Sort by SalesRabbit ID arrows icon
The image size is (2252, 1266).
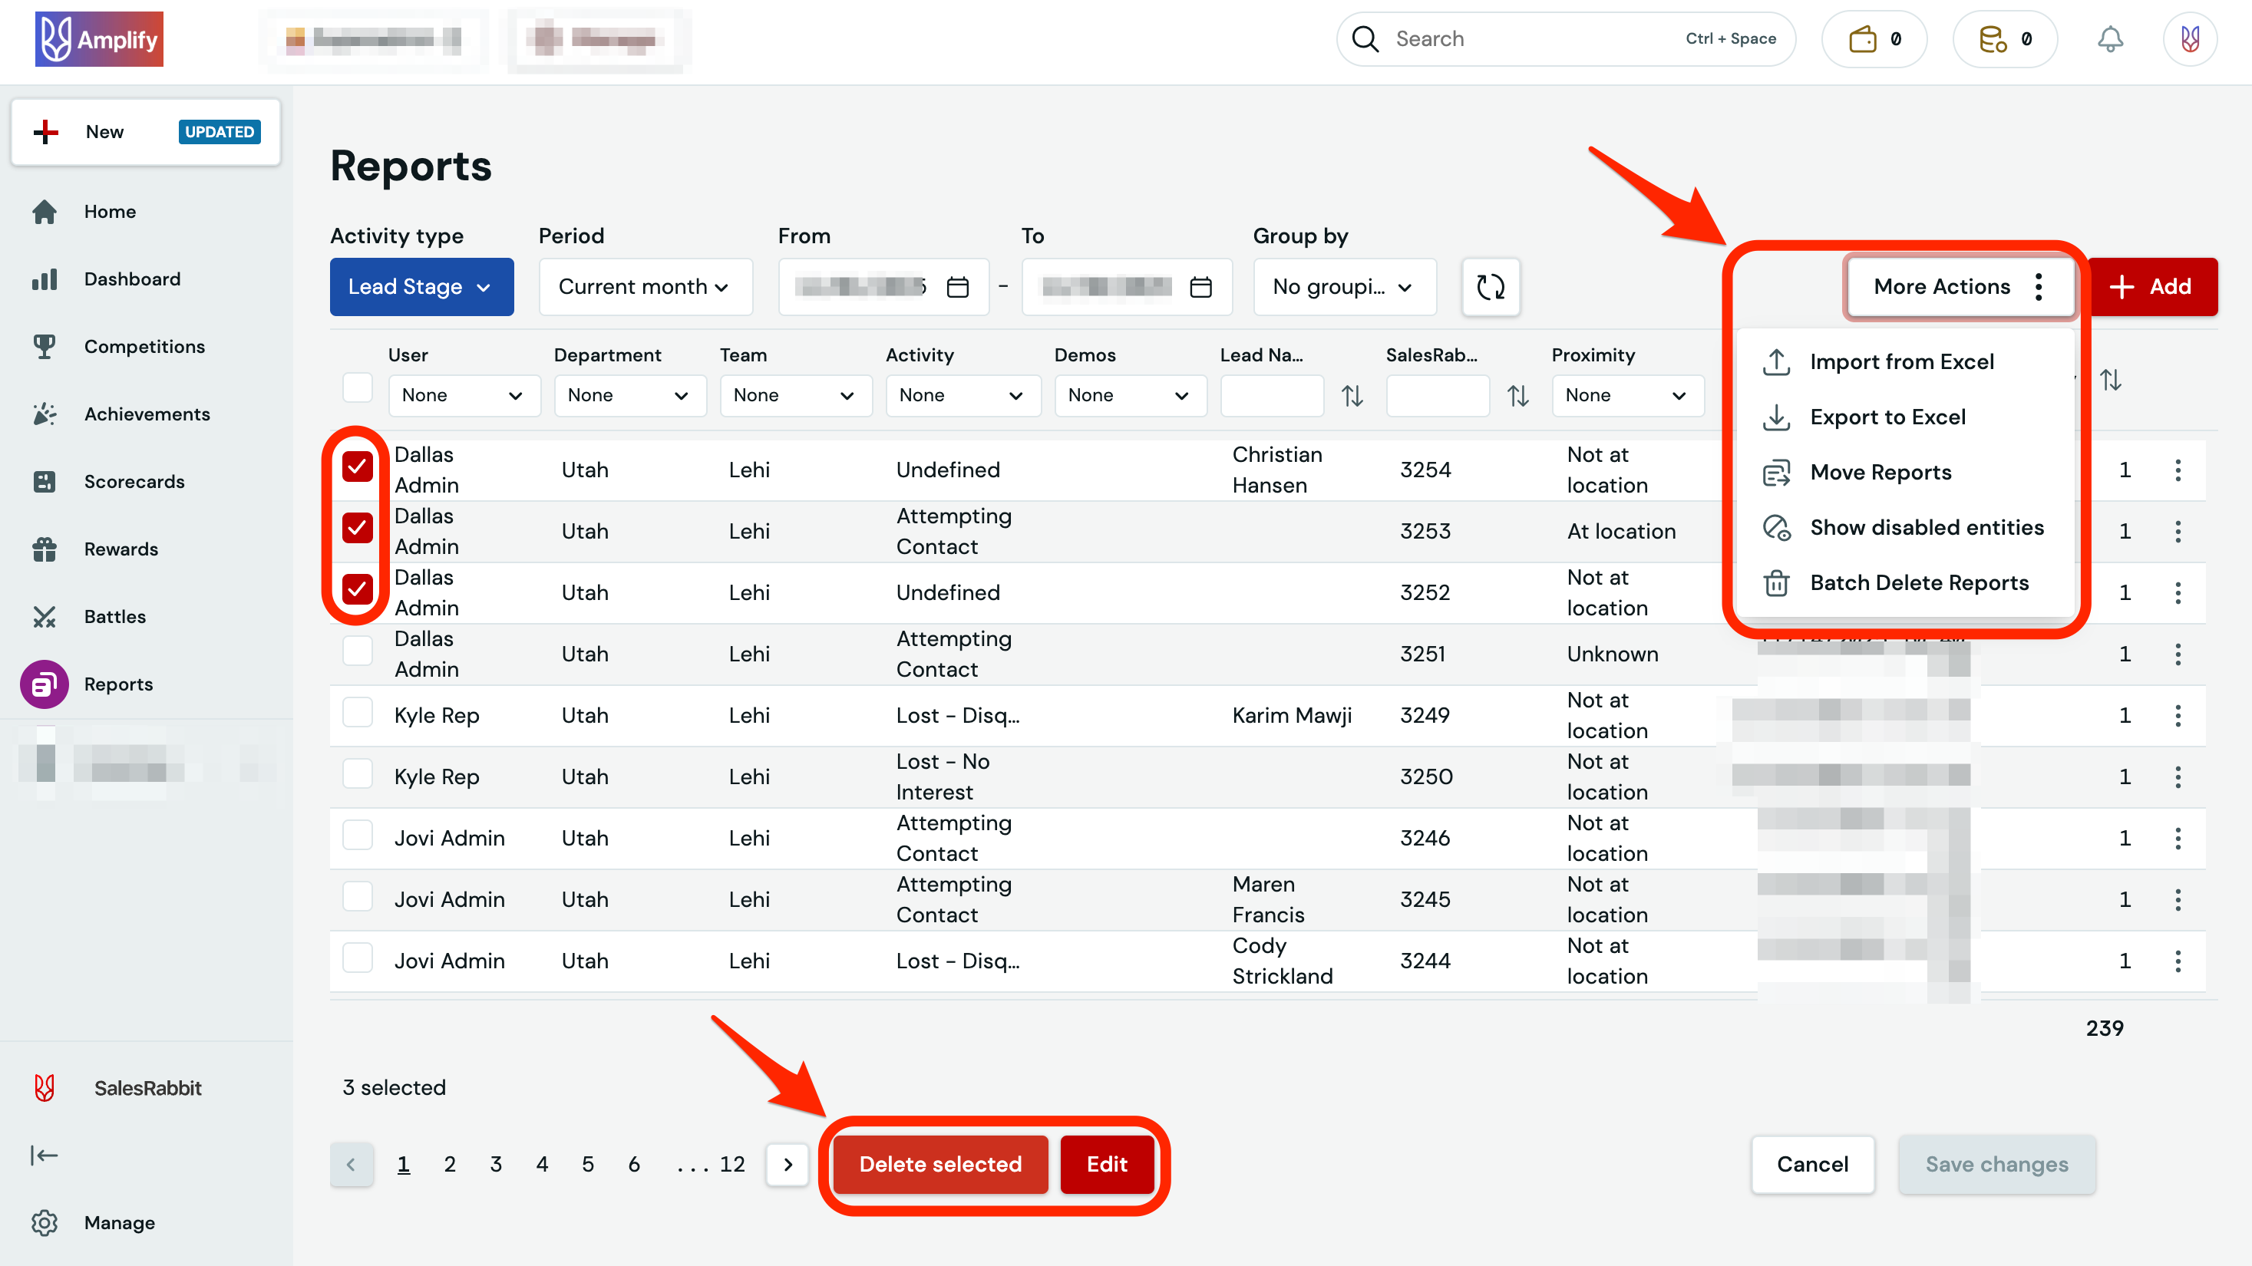1517,396
